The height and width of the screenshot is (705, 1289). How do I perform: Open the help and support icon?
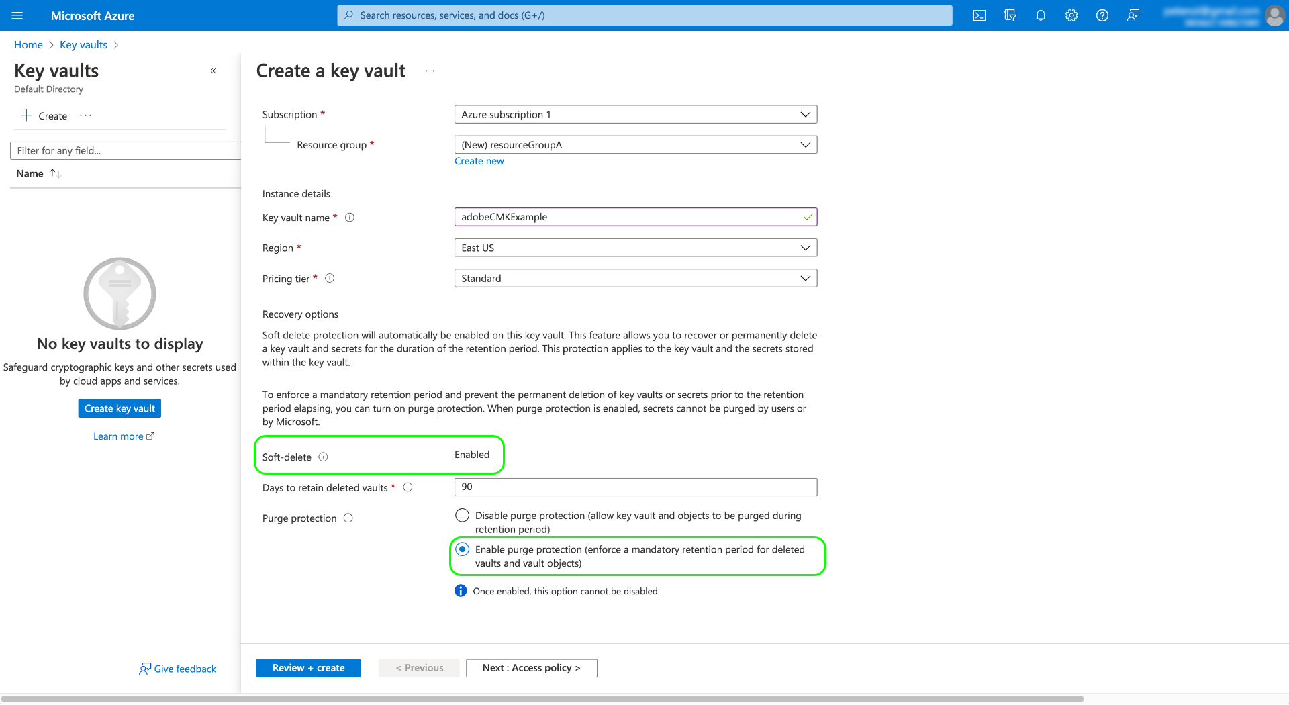tap(1102, 15)
